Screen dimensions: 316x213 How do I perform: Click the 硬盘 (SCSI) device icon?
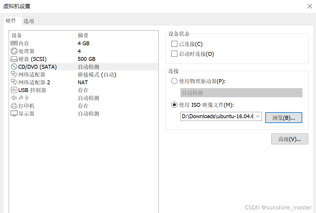[x=14, y=59]
